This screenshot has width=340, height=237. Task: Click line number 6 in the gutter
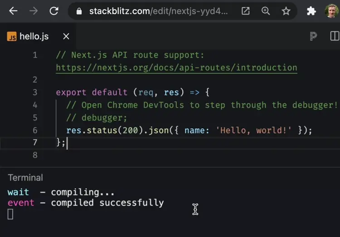(x=35, y=130)
